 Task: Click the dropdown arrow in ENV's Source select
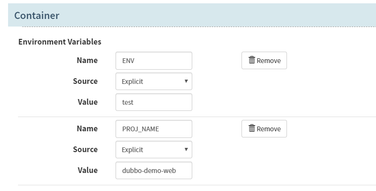[186, 81]
